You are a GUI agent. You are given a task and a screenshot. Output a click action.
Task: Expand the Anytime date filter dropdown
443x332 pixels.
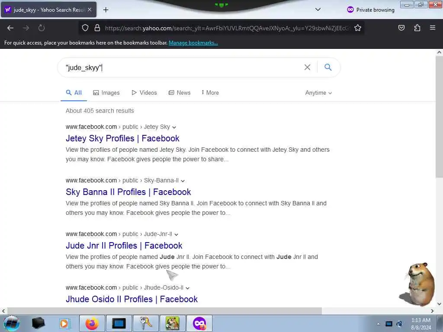pos(318,93)
